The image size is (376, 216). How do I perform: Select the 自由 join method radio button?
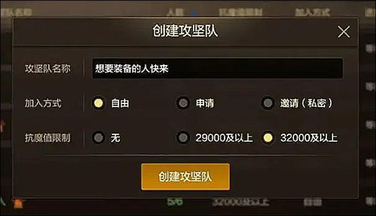[x=98, y=103]
